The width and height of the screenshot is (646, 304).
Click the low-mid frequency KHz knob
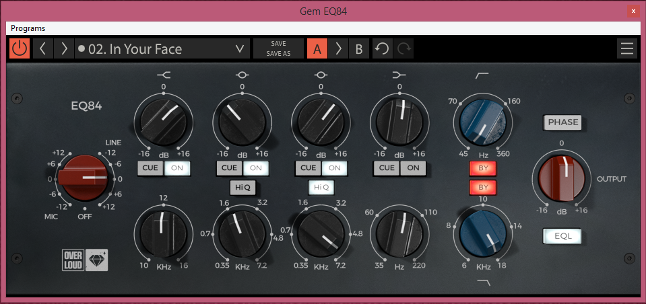click(x=321, y=234)
